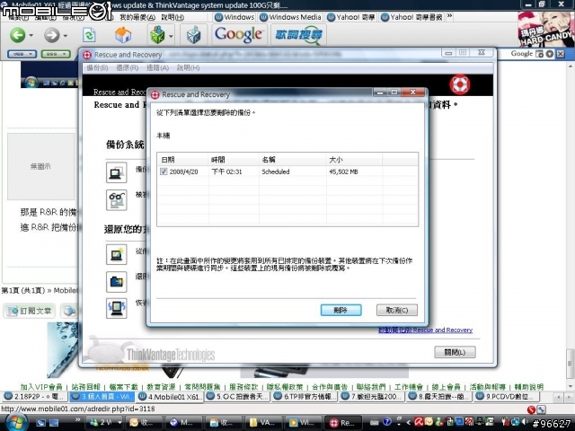Open the Forward button history dropdown arrow
Viewport: 575px width, 431px height.
pyautogui.click(x=66, y=36)
